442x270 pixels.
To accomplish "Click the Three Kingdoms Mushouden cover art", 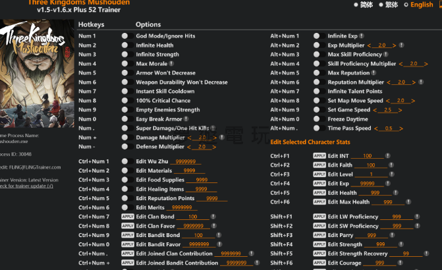I will (x=37, y=73).
